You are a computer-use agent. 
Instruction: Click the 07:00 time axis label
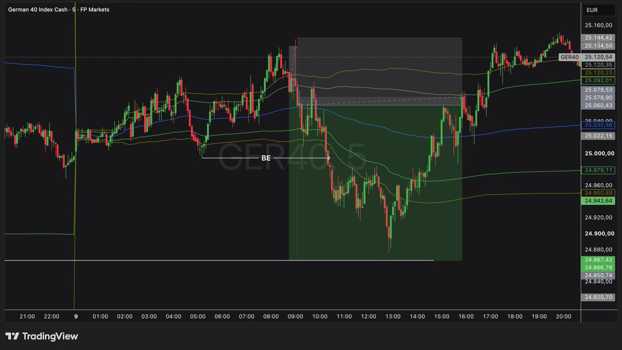tap(246, 316)
